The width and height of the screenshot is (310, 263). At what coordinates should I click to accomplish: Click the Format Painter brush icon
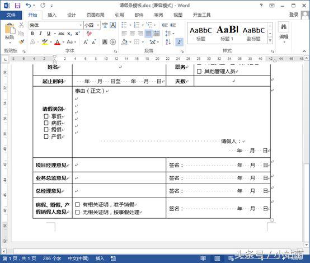(21, 42)
